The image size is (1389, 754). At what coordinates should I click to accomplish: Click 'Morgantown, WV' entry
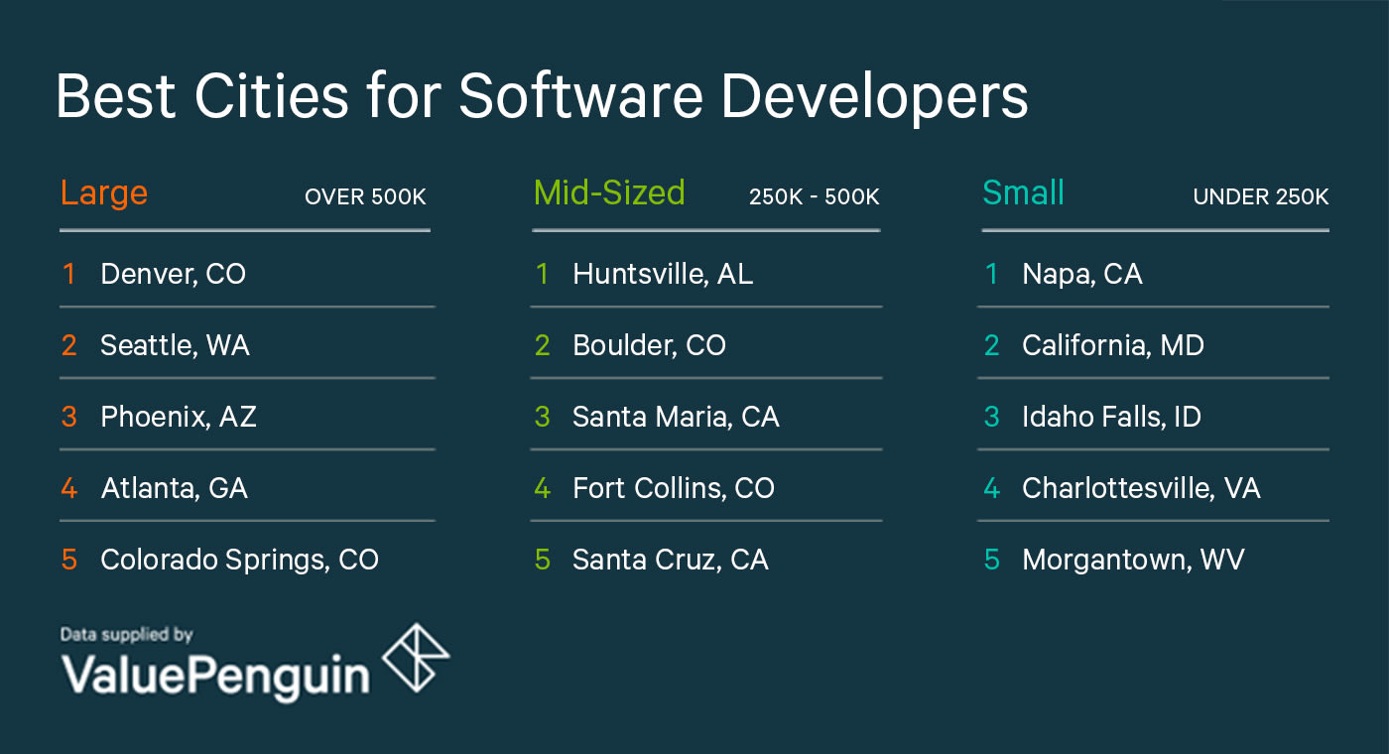(x=1134, y=560)
